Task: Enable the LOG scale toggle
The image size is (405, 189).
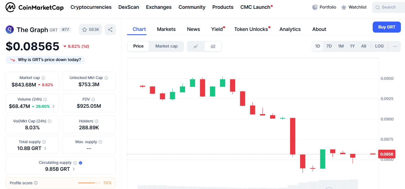Action: pyautogui.click(x=379, y=46)
